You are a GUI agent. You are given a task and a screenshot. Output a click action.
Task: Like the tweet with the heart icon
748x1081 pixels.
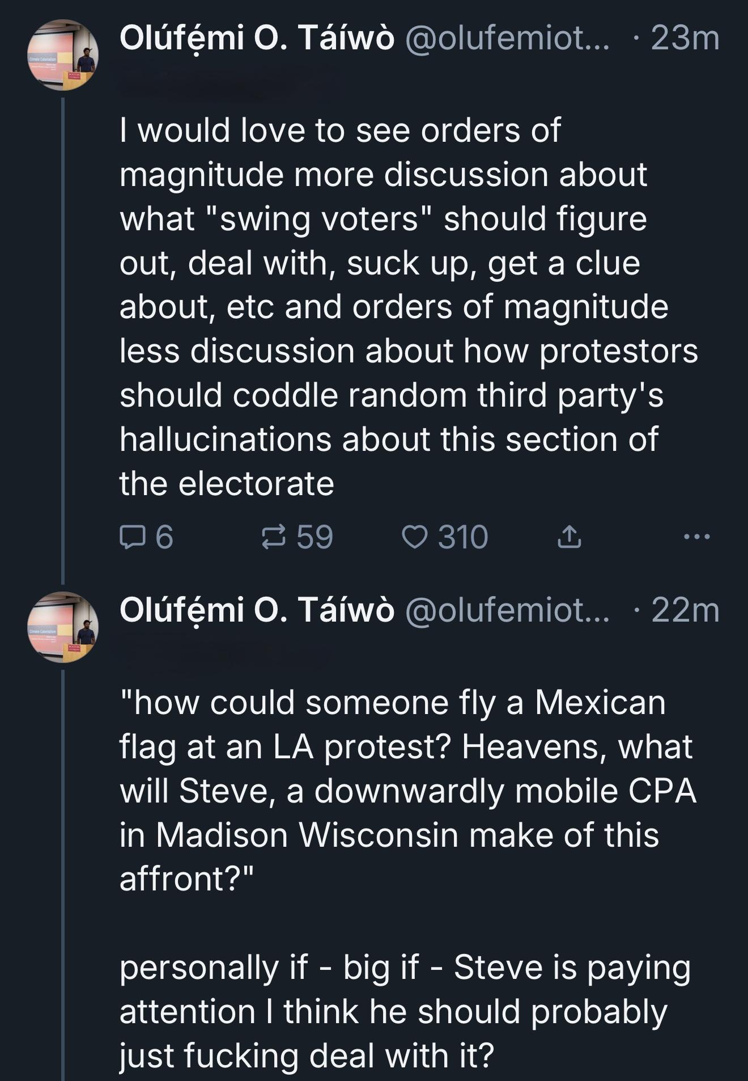tap(414, 537)
